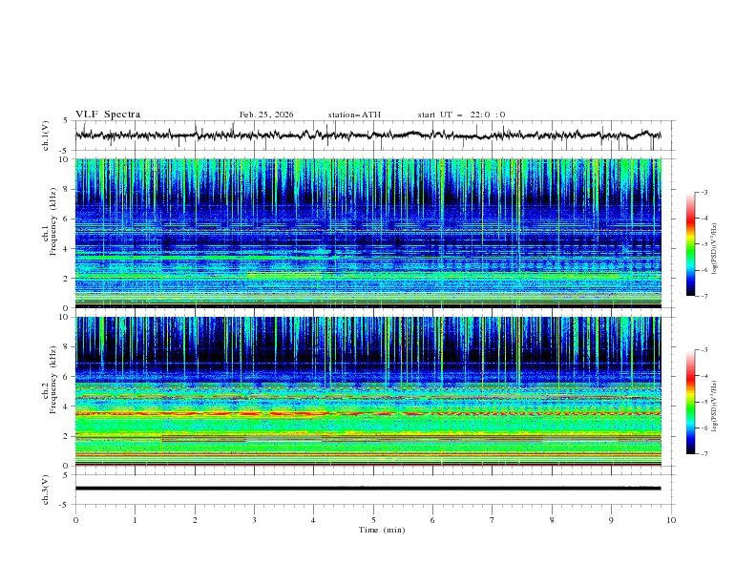Viewport: 756px width, 584px height.
Task: Click the "Time (min)" axis title
Action: point(382,530)
